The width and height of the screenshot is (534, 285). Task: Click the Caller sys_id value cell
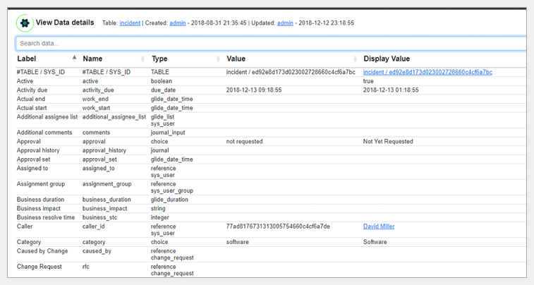coord(278,226)
